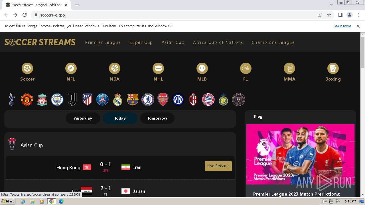
Task: Click Live Streams for Hong Kong vs Iran
Action: click(218, 166)
